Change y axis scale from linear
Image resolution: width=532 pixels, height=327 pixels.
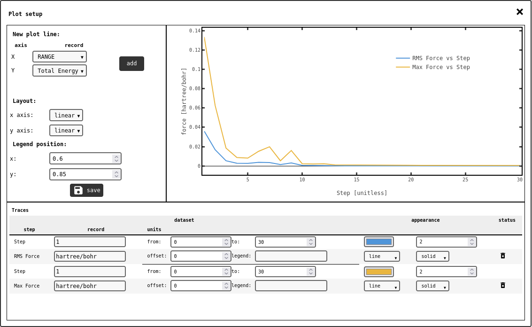coord(66,130)
